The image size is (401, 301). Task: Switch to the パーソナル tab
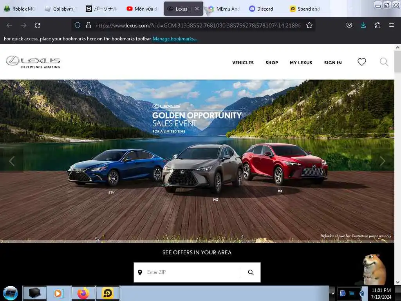[x=102, y=9]
